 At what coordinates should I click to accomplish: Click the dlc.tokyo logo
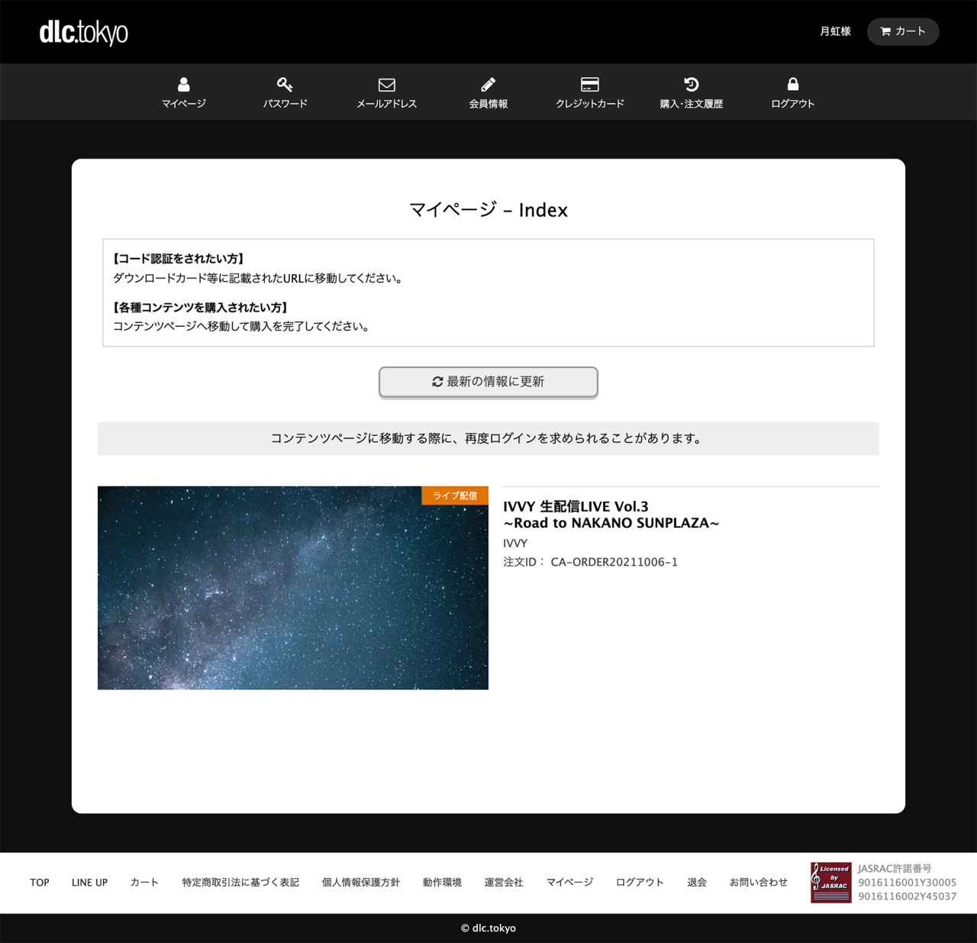coord(83,32)
